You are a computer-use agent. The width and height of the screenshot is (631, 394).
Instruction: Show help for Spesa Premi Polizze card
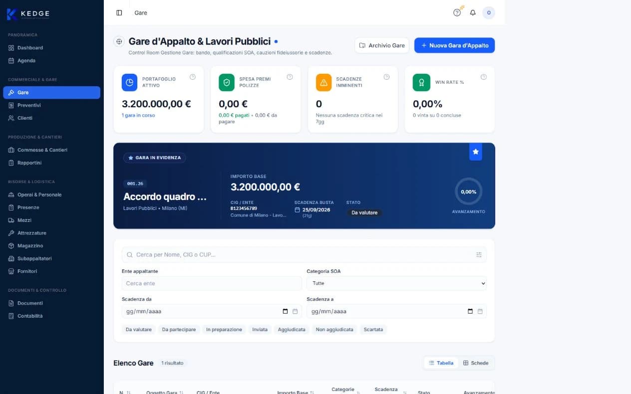point(290,77)
